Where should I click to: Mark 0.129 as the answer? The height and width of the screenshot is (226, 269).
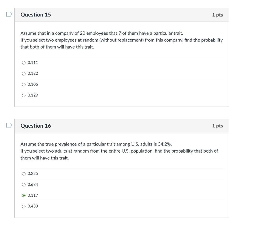click(24, 95)
